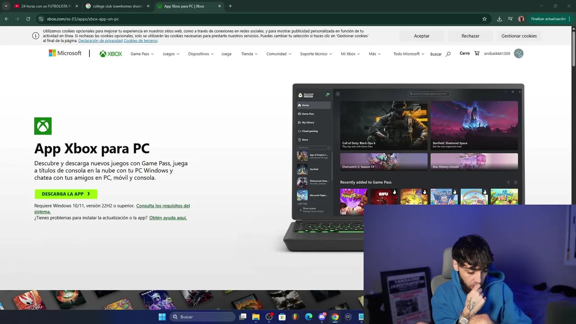Click the Buscar search label in Xbox header

click(x=436, y=54)
